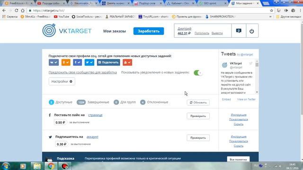Select the Завершенные tab
This screenshot has width=303, height=170.
coord(93,102)
